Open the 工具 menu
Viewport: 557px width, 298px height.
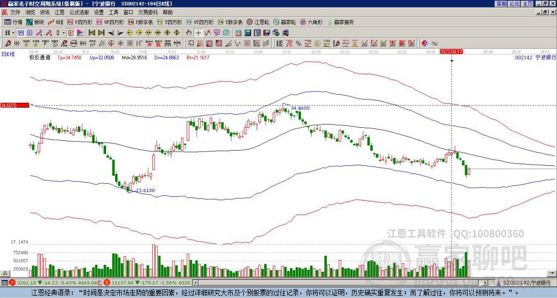(113, 13)
